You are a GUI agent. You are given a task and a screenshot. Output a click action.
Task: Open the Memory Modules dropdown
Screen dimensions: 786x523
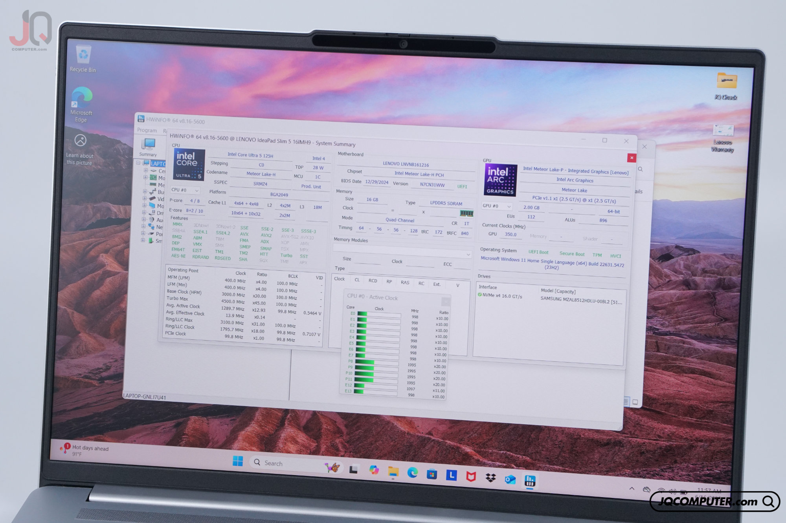click(x=402, y=251)
